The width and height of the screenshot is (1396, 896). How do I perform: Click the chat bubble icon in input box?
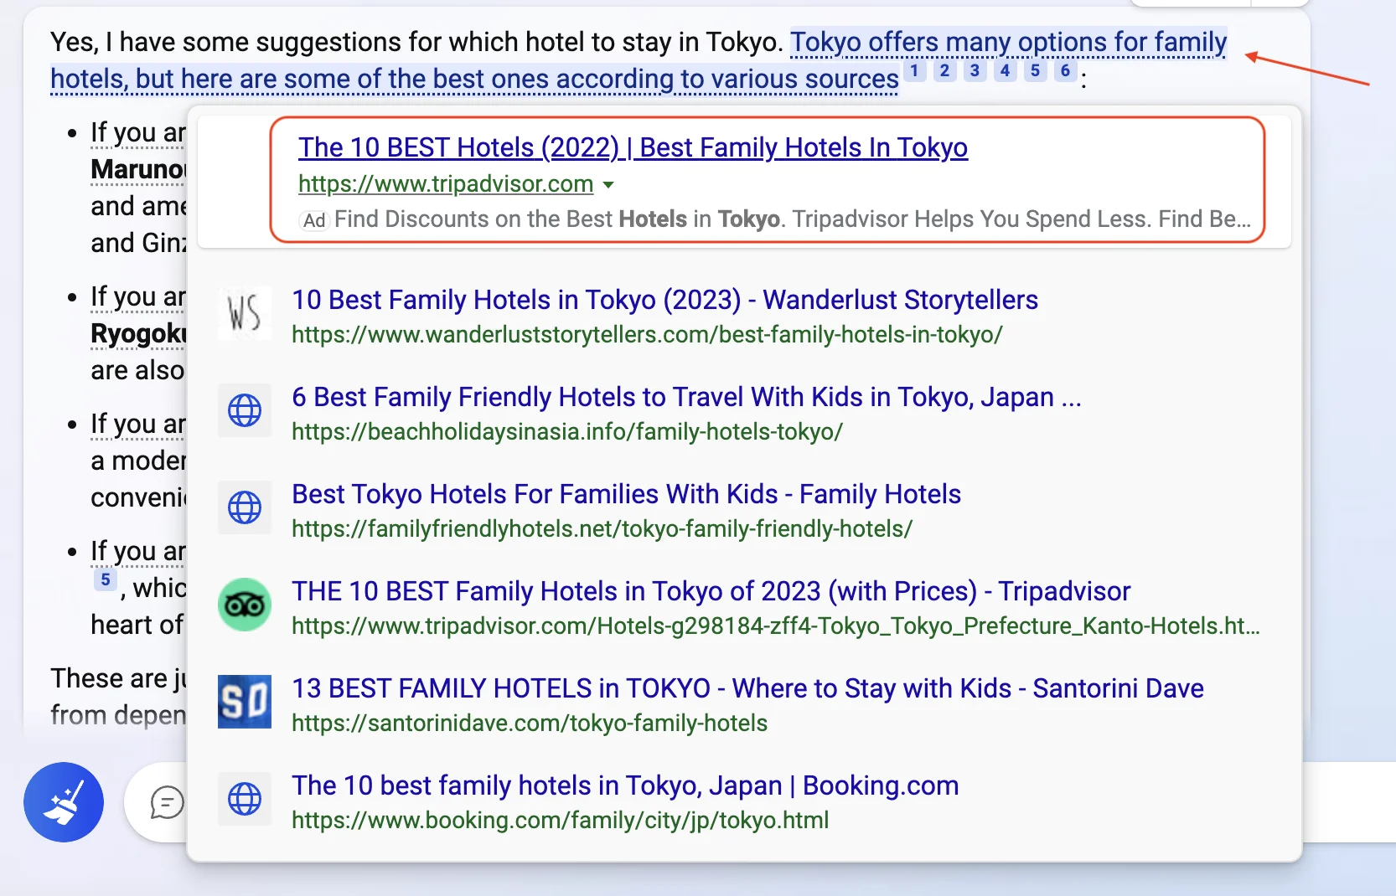(167, 802)
